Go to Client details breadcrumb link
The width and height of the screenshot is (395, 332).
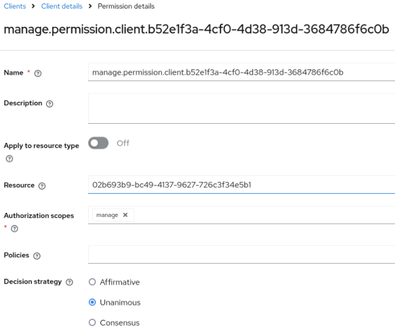click(x=61, y=6)
